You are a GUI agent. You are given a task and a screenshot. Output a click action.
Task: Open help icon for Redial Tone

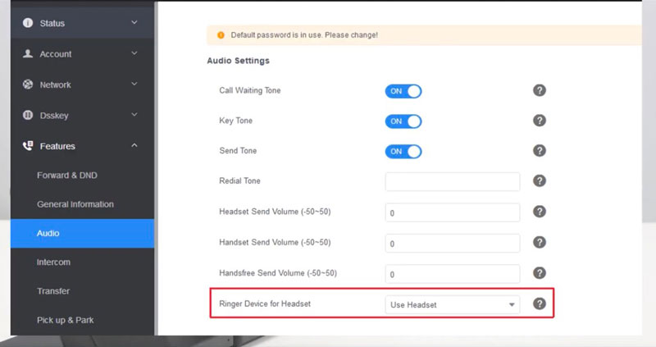click(540, 181)
